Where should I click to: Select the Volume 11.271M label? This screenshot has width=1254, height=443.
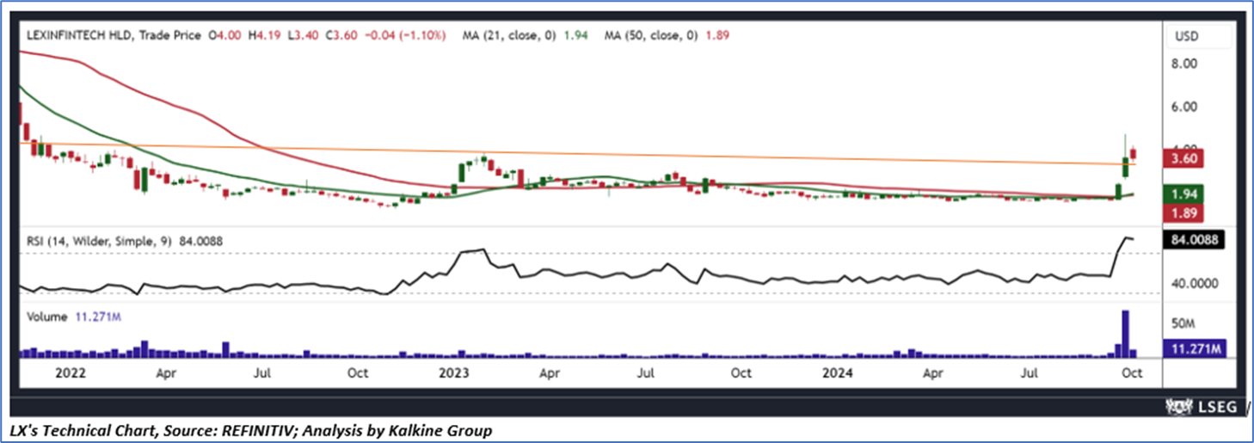[74, 317]
